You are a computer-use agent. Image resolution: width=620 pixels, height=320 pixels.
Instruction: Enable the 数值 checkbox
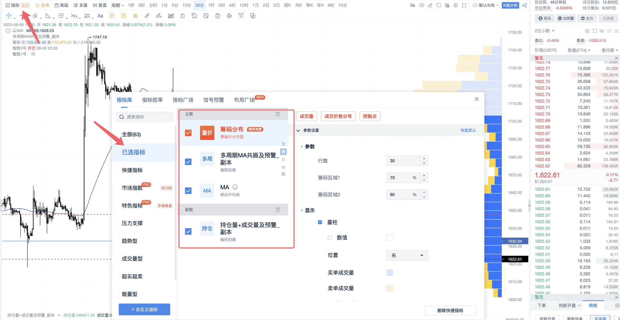click(330, 238)
